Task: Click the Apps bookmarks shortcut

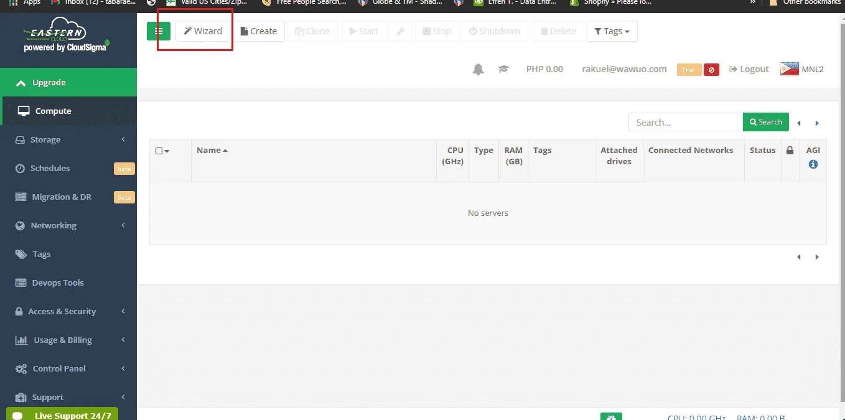Action: [x=25, y=2]
